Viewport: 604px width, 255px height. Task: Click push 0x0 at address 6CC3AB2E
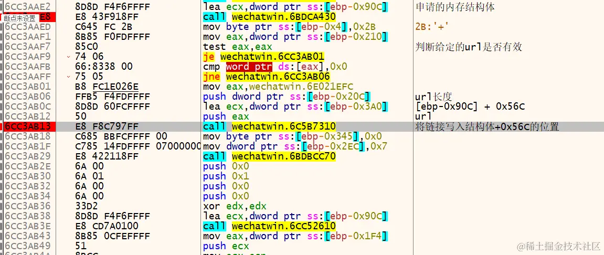(226, 166)
